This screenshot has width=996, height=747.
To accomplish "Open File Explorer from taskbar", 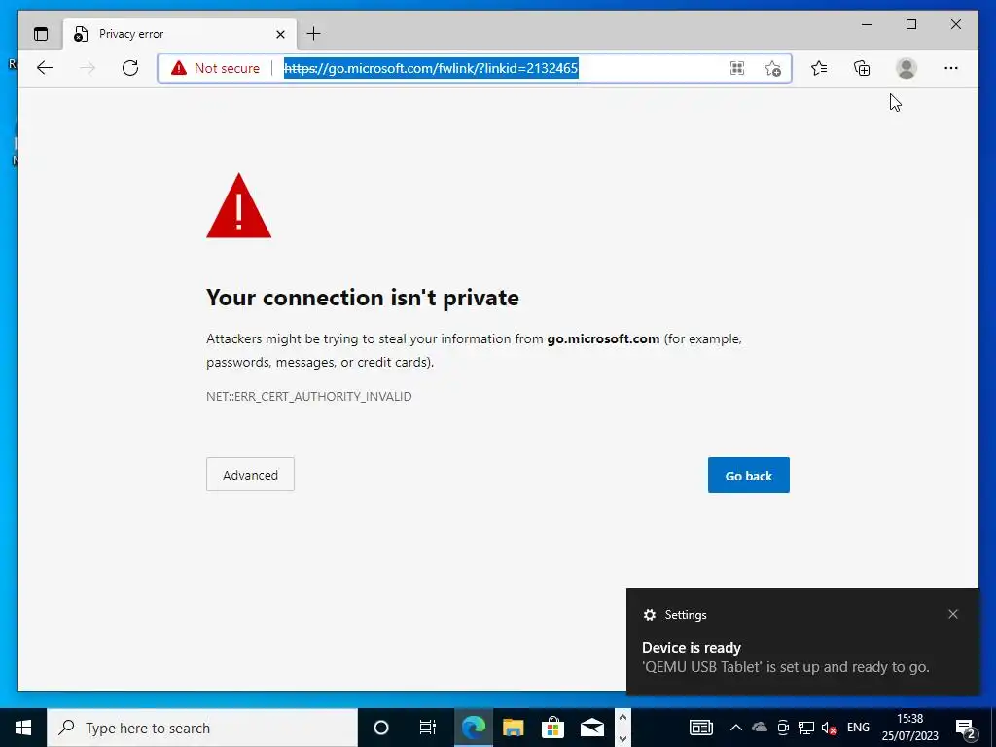I will 514,728.
